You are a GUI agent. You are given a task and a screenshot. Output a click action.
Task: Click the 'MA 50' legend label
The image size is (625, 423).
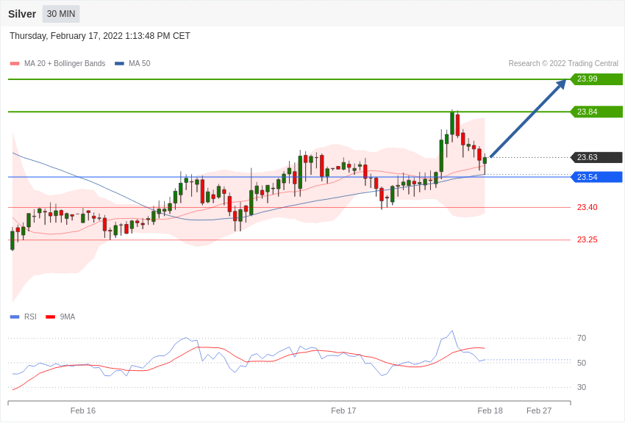[139, 63]
